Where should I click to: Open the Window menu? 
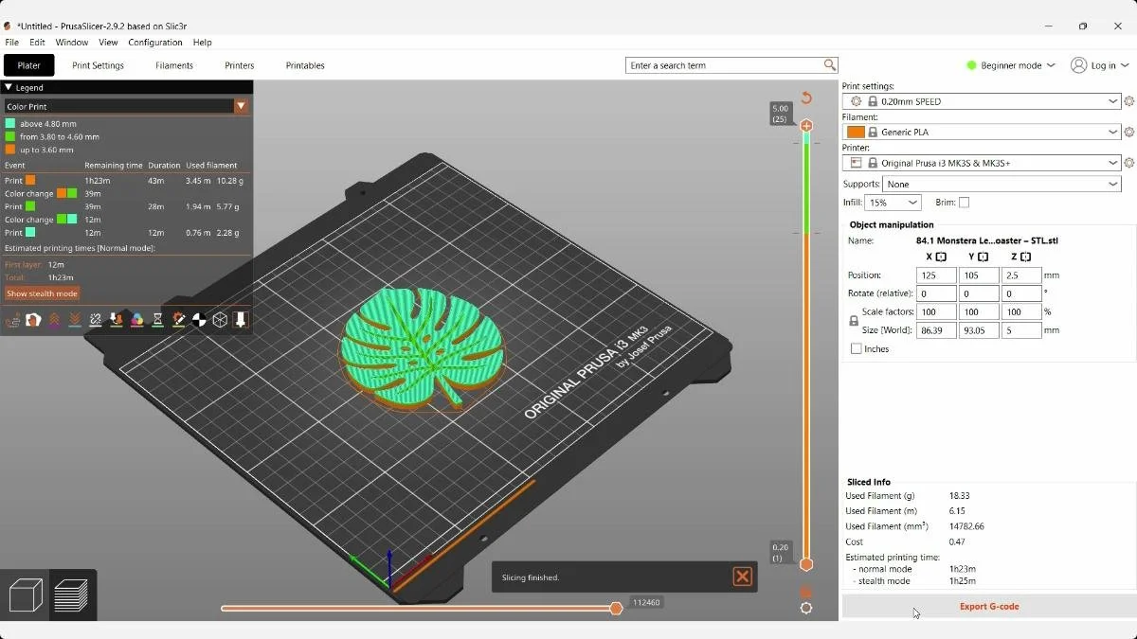click(72, 43)
